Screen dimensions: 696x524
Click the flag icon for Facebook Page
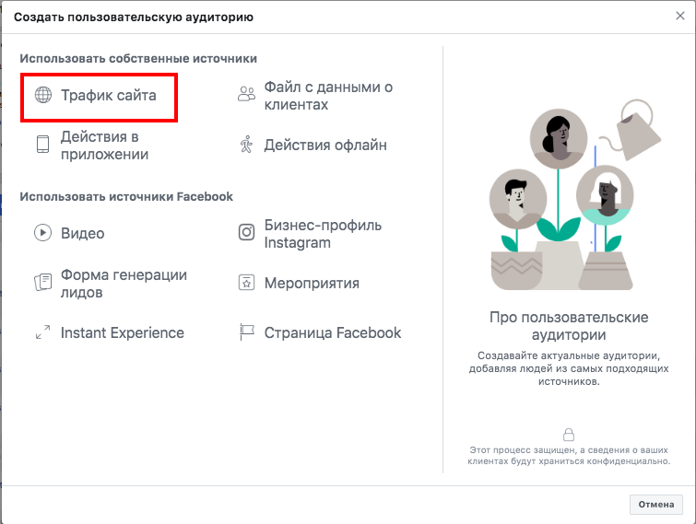click(247, 332)
